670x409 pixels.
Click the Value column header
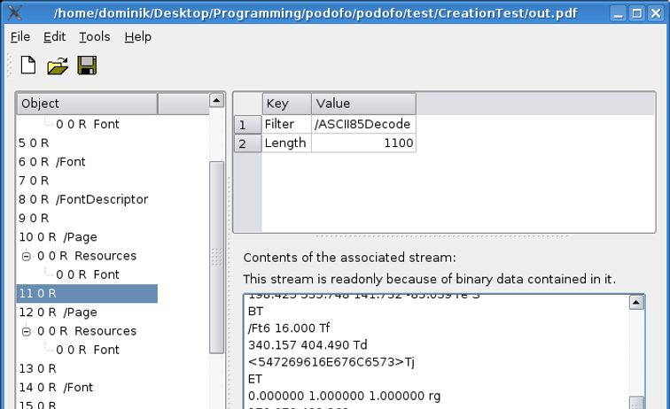(363, 104)
